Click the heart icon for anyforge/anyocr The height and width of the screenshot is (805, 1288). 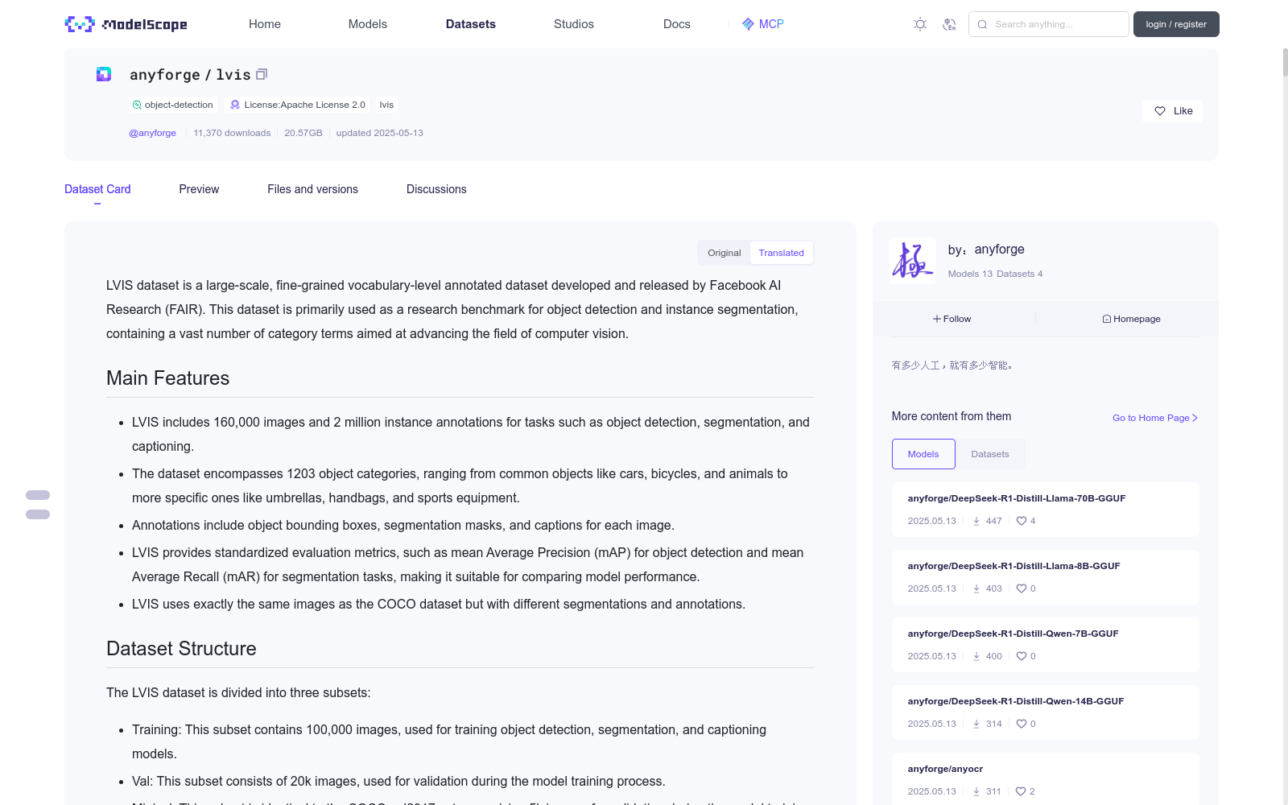(x=1021, y=791)
